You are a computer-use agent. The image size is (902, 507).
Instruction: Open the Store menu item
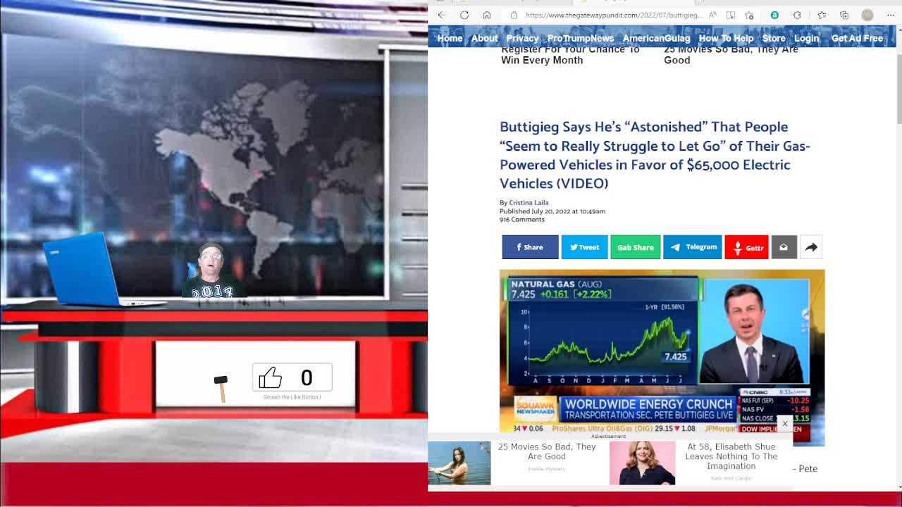[x=773, y=38]
